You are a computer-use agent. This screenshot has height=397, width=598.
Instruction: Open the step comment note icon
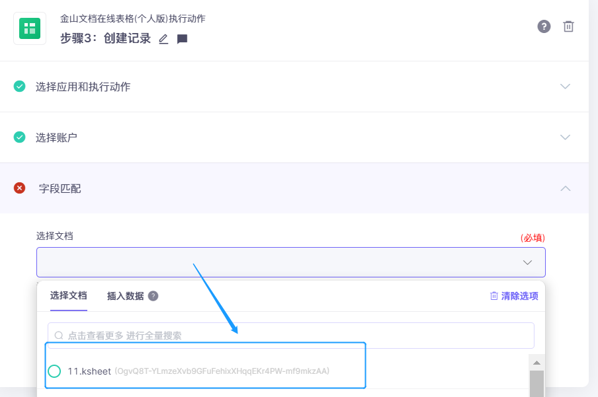pyautogui.click(x=183, y=39)
